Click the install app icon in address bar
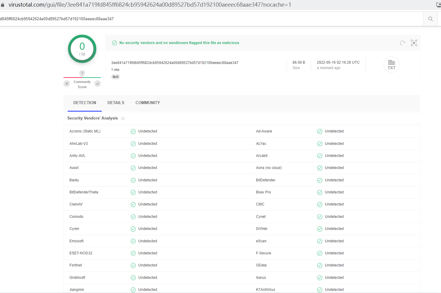The height and width of the screenshot is (293, 441). click(439, 5)
